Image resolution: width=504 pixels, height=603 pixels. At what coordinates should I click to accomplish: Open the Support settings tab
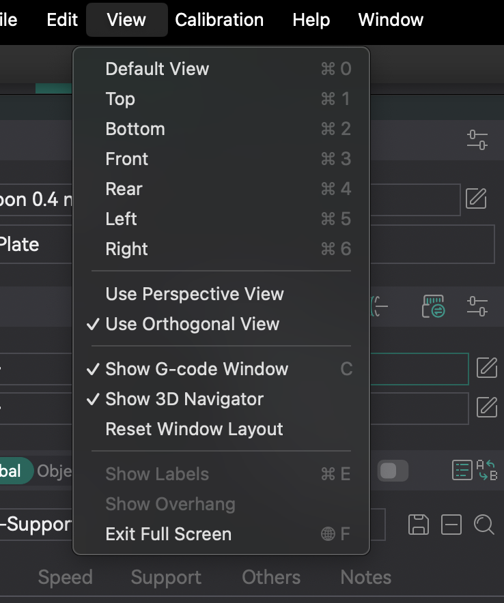click(166, 577)
